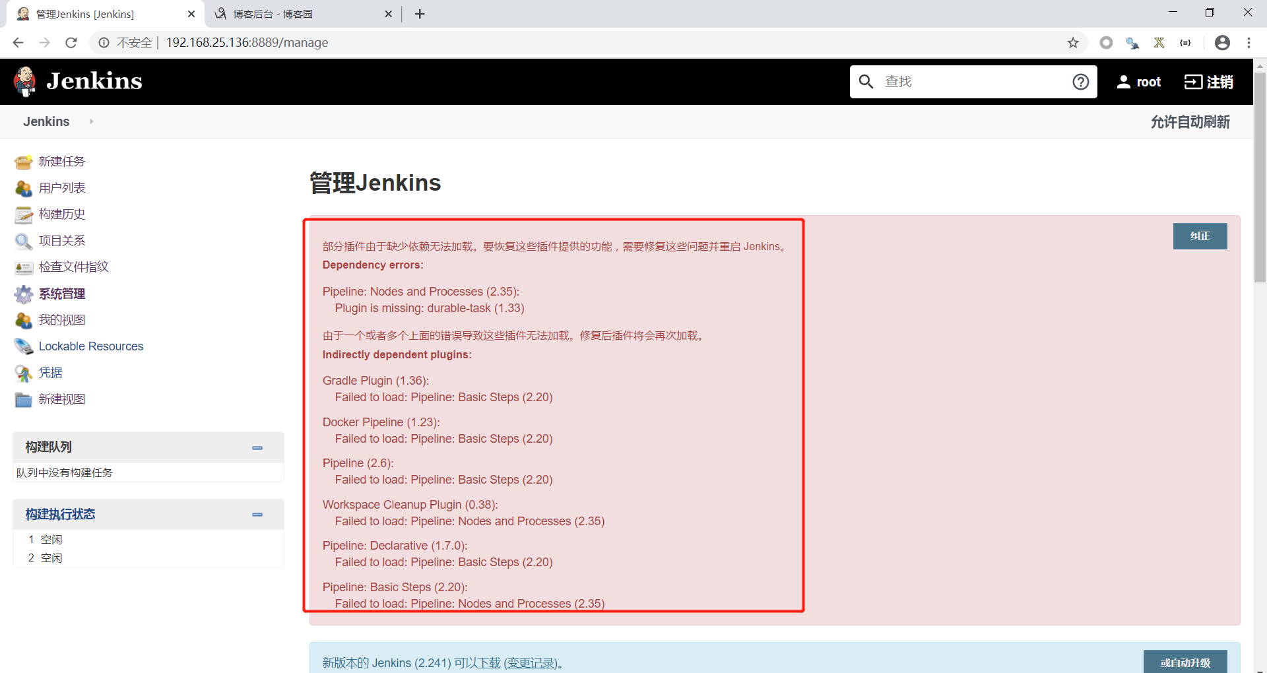Viewport: 1267px width, 673px height.
Task: Collapse the 构建队列 panel
Action: point(257,448)
